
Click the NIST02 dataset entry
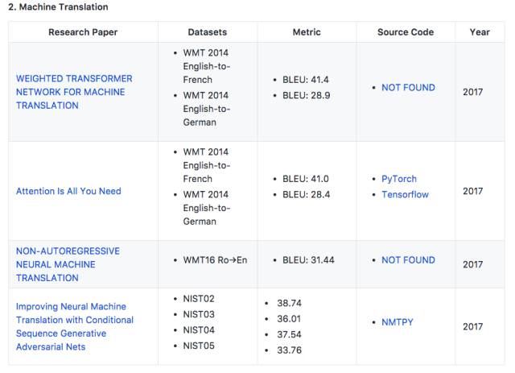coord(198,299)
